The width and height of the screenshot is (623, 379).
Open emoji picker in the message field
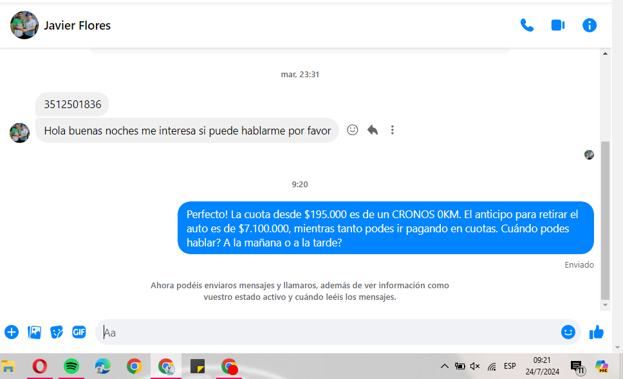pos(568,332)
